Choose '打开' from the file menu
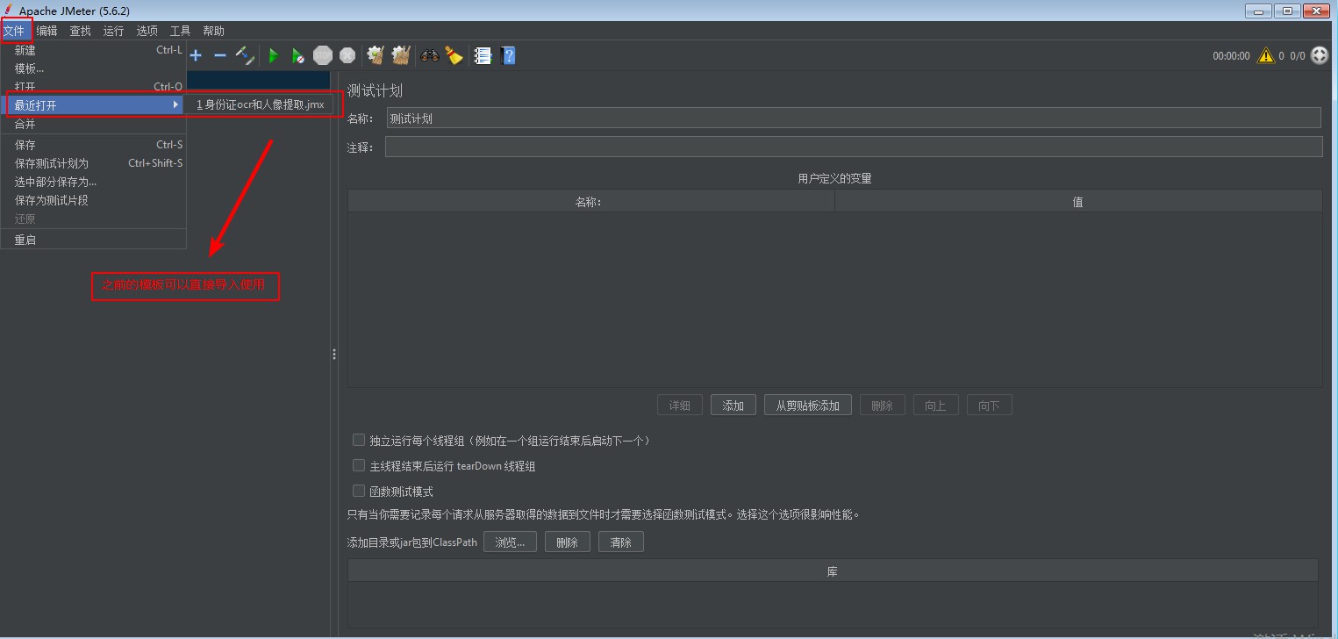1338x639 pixels. coord(94,87)
